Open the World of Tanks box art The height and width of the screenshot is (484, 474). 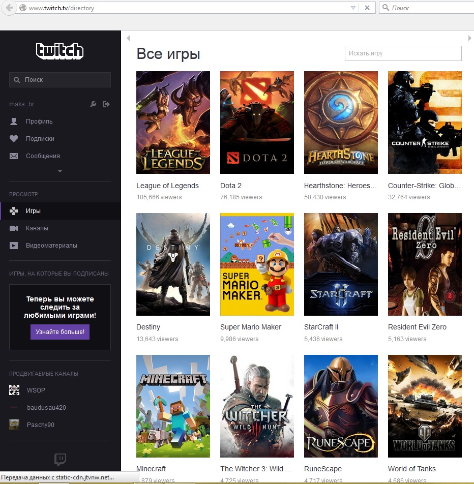(x=425, y=406)
